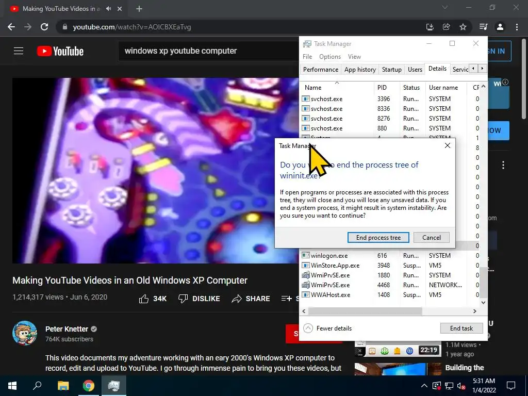The width and height of the screenshot is (528, 396).
Task: Open Chrome media controls icon
Action: coord(484,27)
